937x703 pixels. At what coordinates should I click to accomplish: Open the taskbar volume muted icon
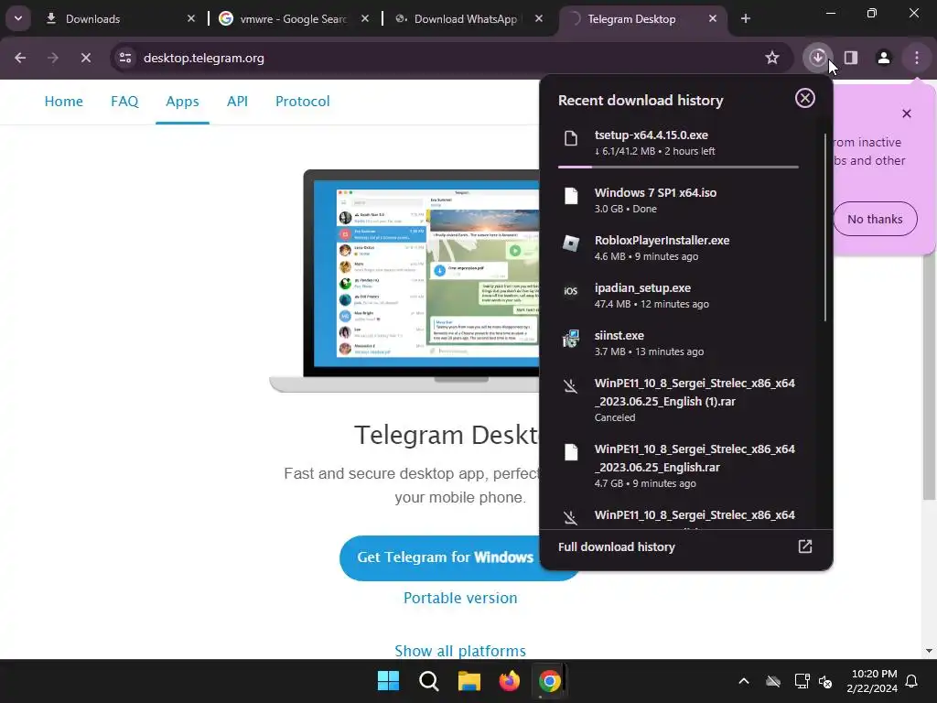(825, 681)
